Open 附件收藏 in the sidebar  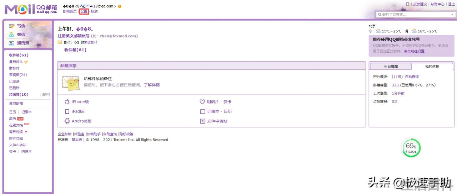[16, 138]
